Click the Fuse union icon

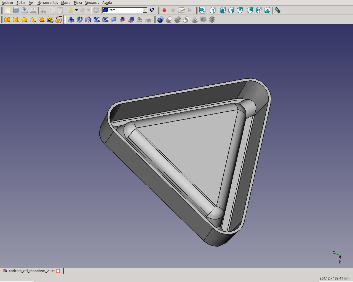click(178, 20)
